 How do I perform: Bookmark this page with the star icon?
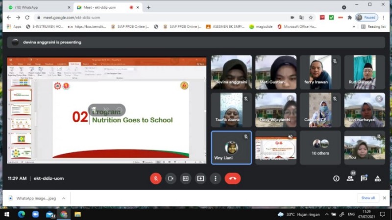pyautogui.click(x=312, y=17)
